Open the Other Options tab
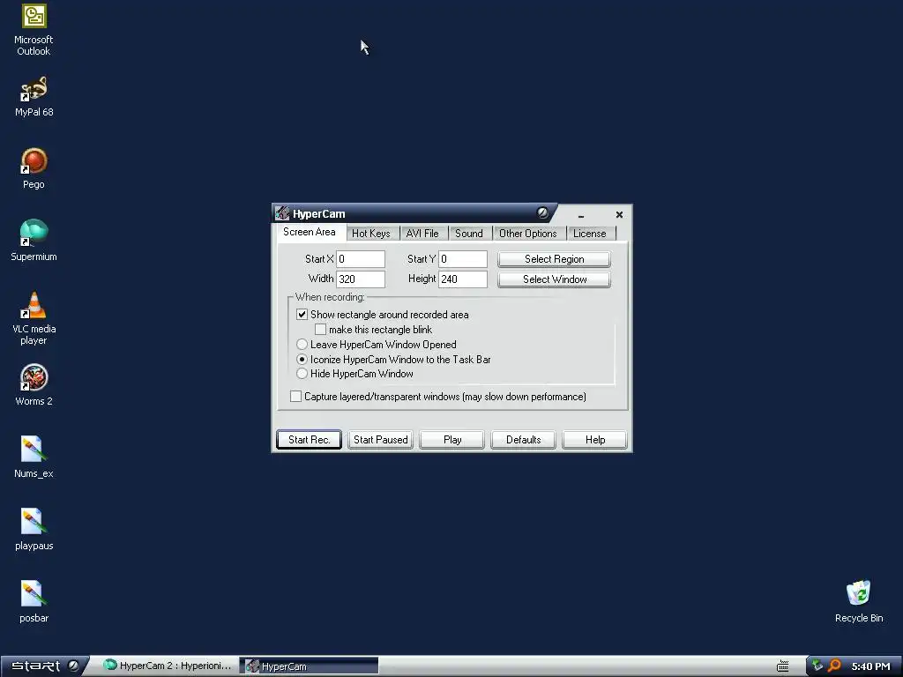Viewport: 903px width, 677px height. (528, 233)
